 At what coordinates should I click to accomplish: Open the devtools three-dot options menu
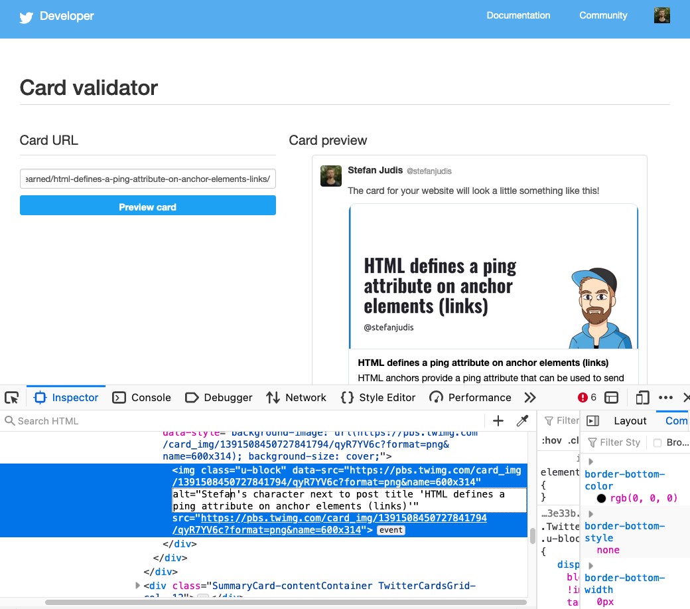(665, 398)
